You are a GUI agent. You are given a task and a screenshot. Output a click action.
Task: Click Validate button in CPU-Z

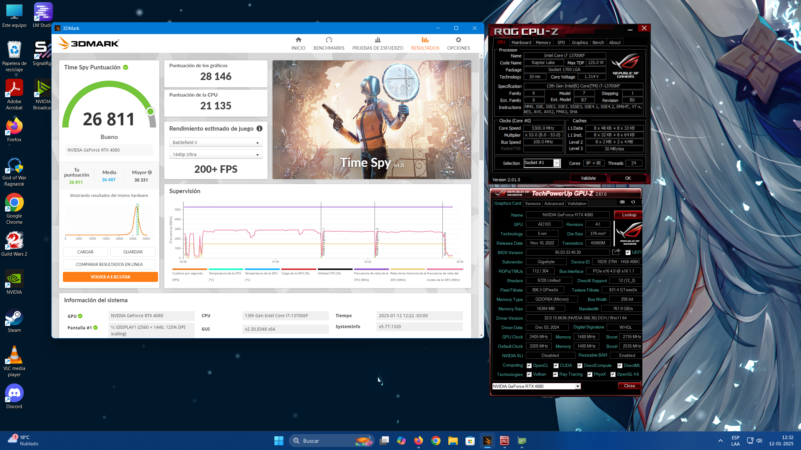click(x=588, y=178)
